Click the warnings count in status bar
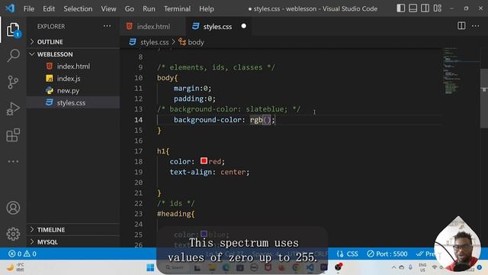Image resolution: width=488 pixels, height=275 pixels. [x=30, y=254]
